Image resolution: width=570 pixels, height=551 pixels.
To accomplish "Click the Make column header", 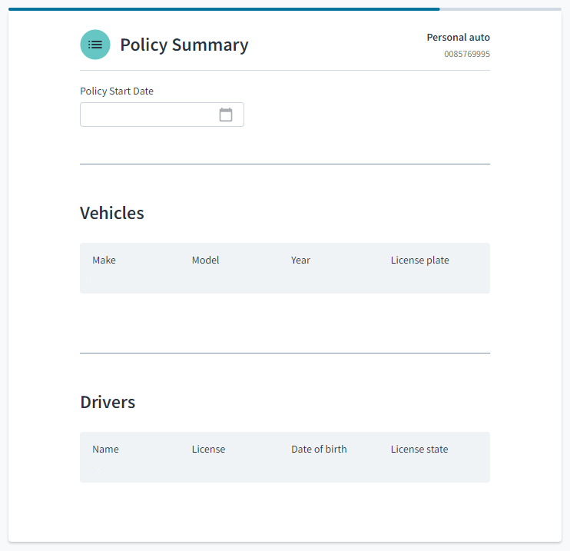I will [x=104, y=260].
